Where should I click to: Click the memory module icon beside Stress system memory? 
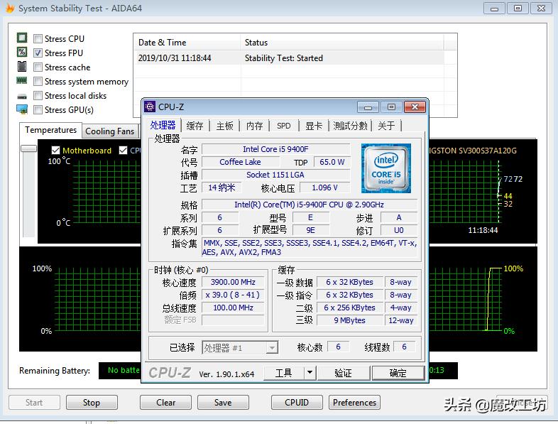[21, 81]
